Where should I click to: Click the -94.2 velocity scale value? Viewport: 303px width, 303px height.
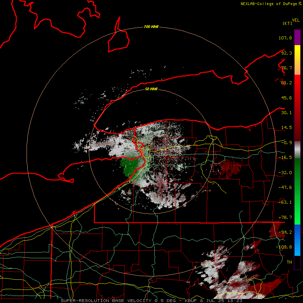[x=285, y=232]
